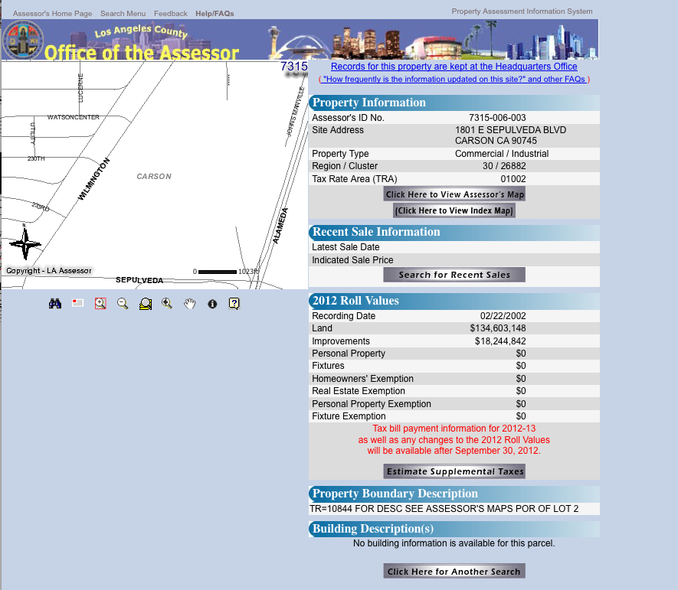Open the question mark help icon
The width and height of the screenshot is (678, 590).
click(x=234, y=304)
